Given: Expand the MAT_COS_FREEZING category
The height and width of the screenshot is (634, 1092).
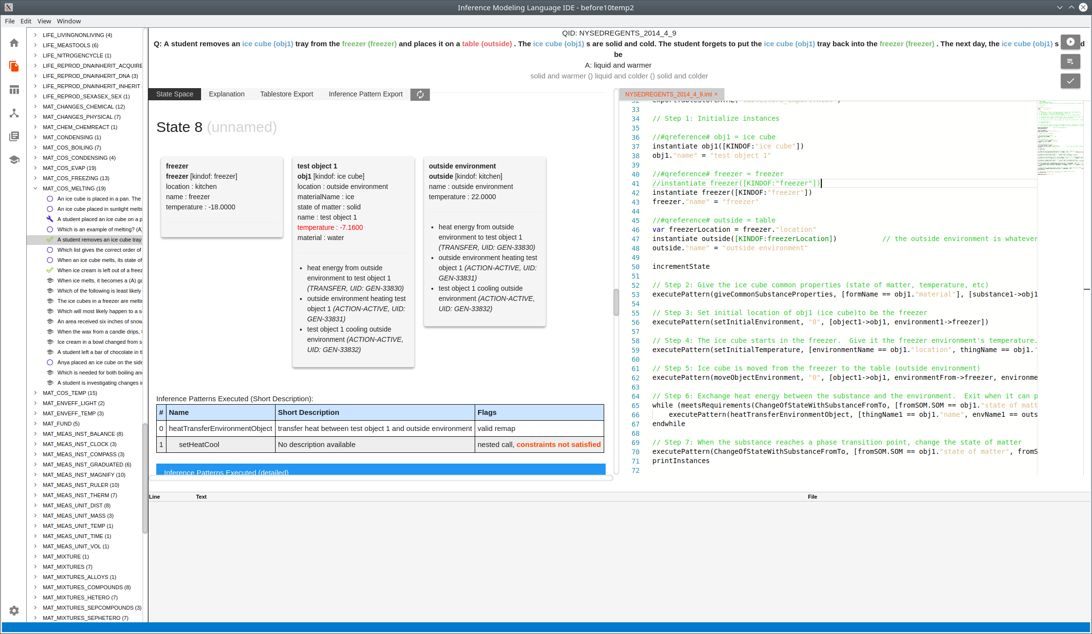Looking at the screenshot, I should (36, 178).
